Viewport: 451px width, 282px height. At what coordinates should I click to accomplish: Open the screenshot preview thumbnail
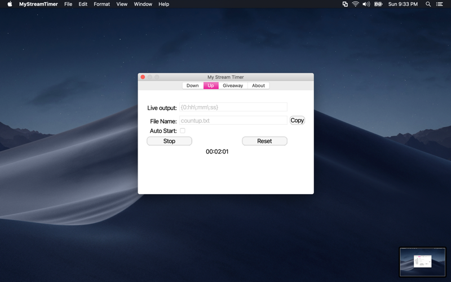[422, 262]
